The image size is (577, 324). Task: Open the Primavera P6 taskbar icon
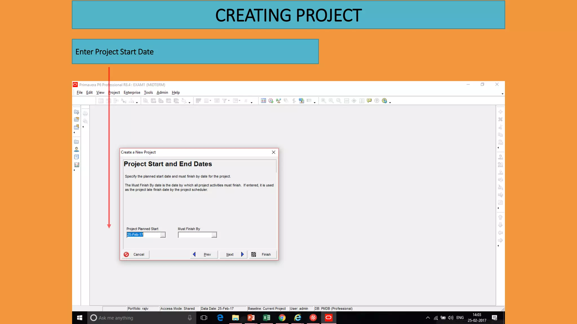coord(329,318)
